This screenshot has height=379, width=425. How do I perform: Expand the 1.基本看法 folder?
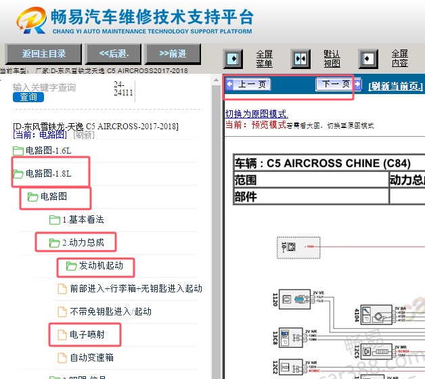pos(83,219)
